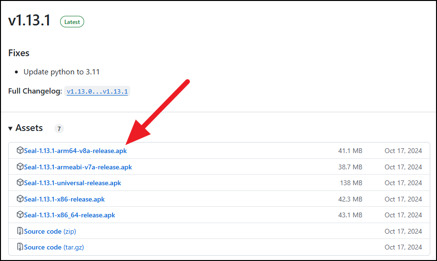Click the date in the Source code (zip) row

click(x=403, y=231)
